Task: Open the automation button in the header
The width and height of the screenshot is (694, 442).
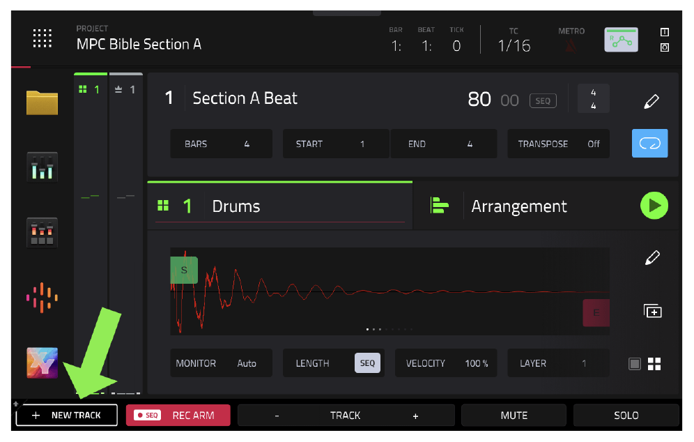Action: (x=621, y=40)
